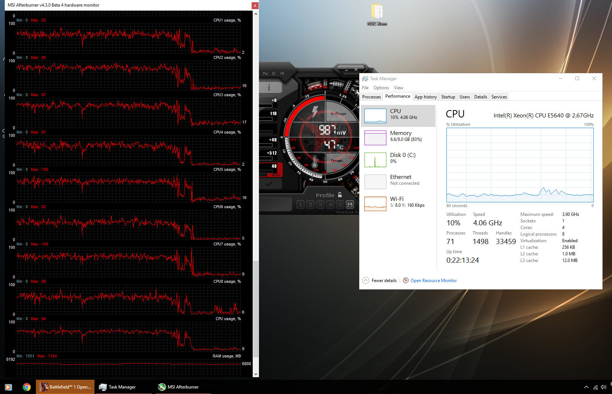Open the volume tray icon

[x=604, y=387]
